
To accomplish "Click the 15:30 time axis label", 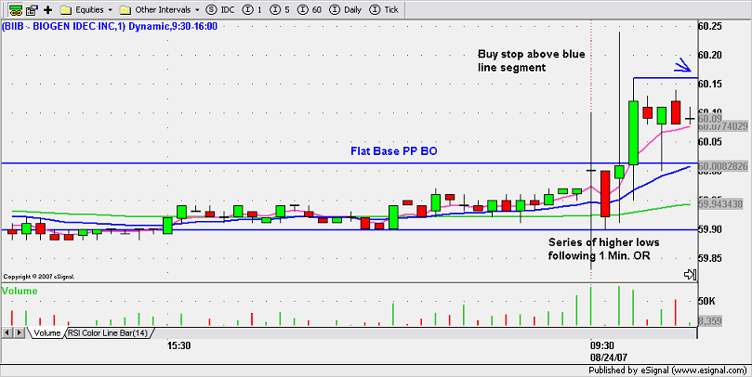I will (x=178, y=345).
